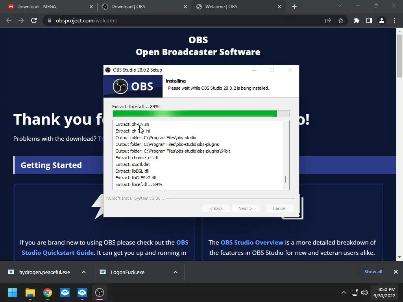Click the Getting Started heading
The width and height of the screenshot is (403, 302).
point(51,165)
